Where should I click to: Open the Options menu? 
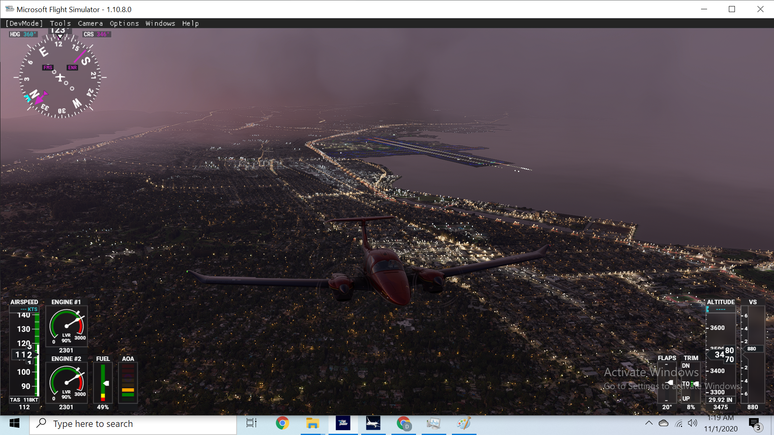[x=124, y=23]
